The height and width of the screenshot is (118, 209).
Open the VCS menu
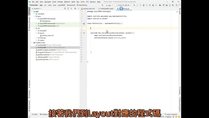(x=87, y=2)
